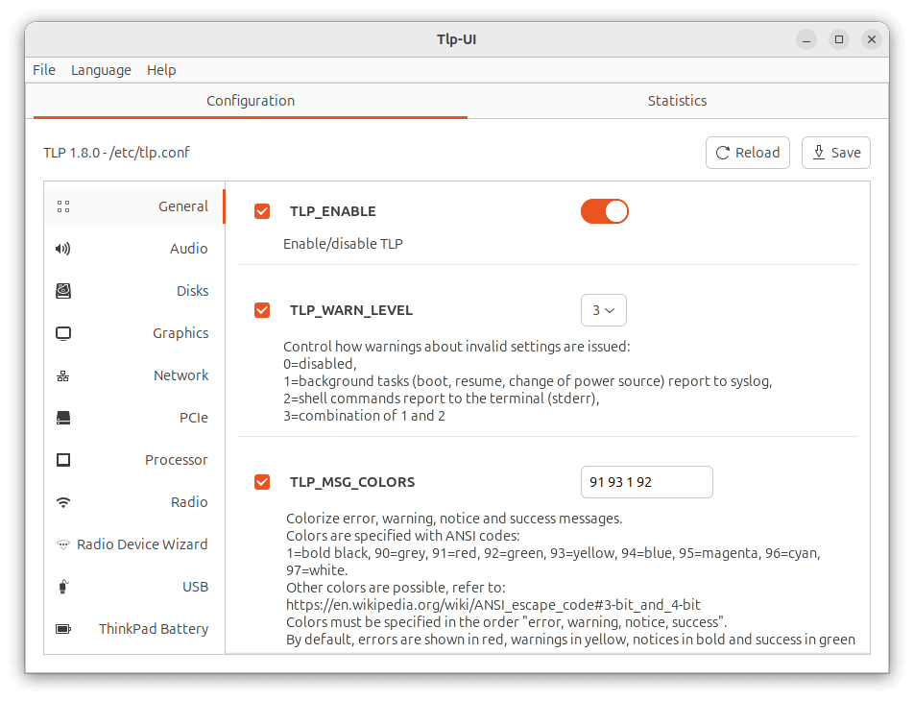Open the Radio settings page

tap(189, 501)
